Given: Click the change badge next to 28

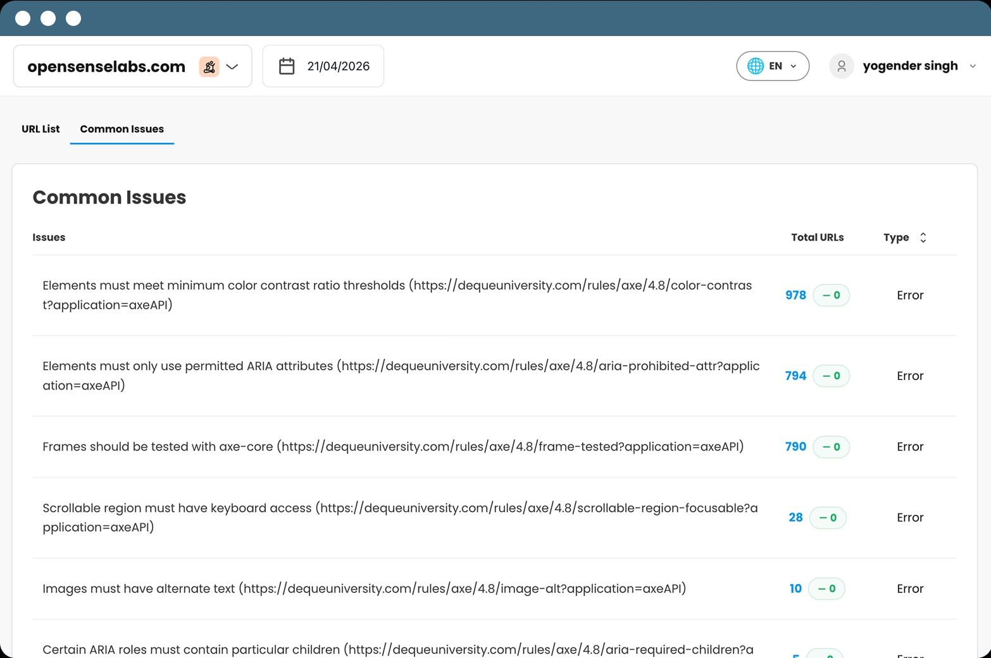Looking at the screenshot, I should (828, 518).
